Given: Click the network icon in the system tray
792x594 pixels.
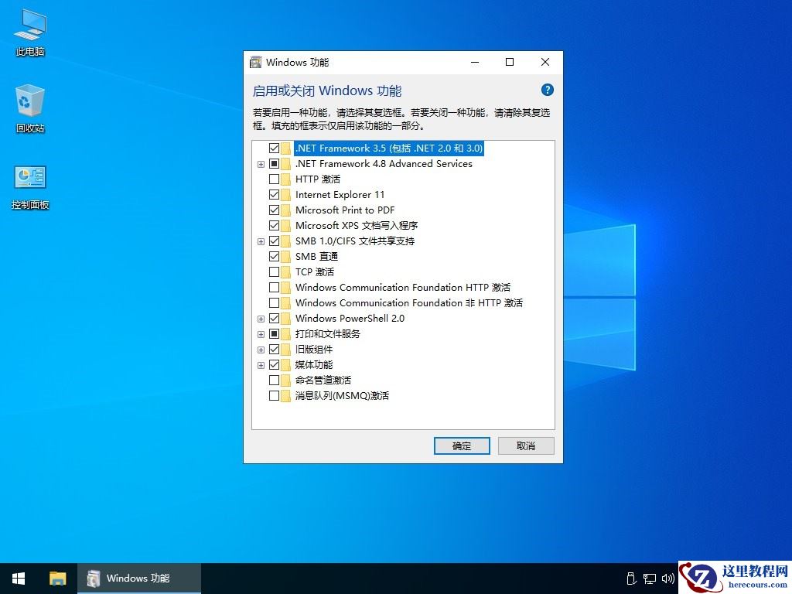Looking at the screenshot, I should click(x=650, y=578).
